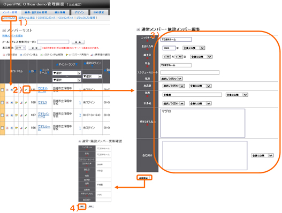Open the display count 20件 dropdown
The image size is (282, 213).
(x=20, y=48)
